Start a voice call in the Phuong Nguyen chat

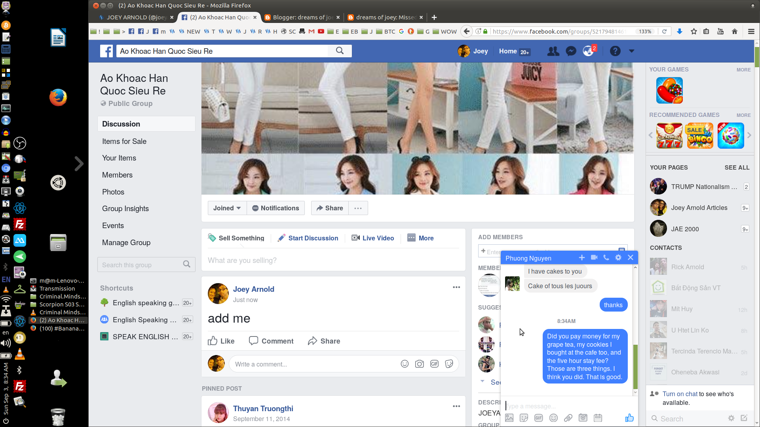pyautogui.click(x=606, y=257)
